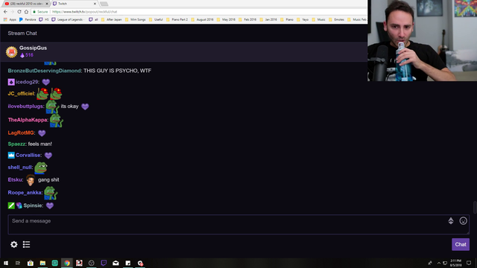Open the Action Center notifications
The width and height of the screenshot is (477, 268).
pos(469,263)
